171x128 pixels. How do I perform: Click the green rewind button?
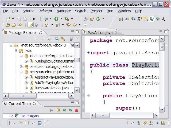click(64, 110)
